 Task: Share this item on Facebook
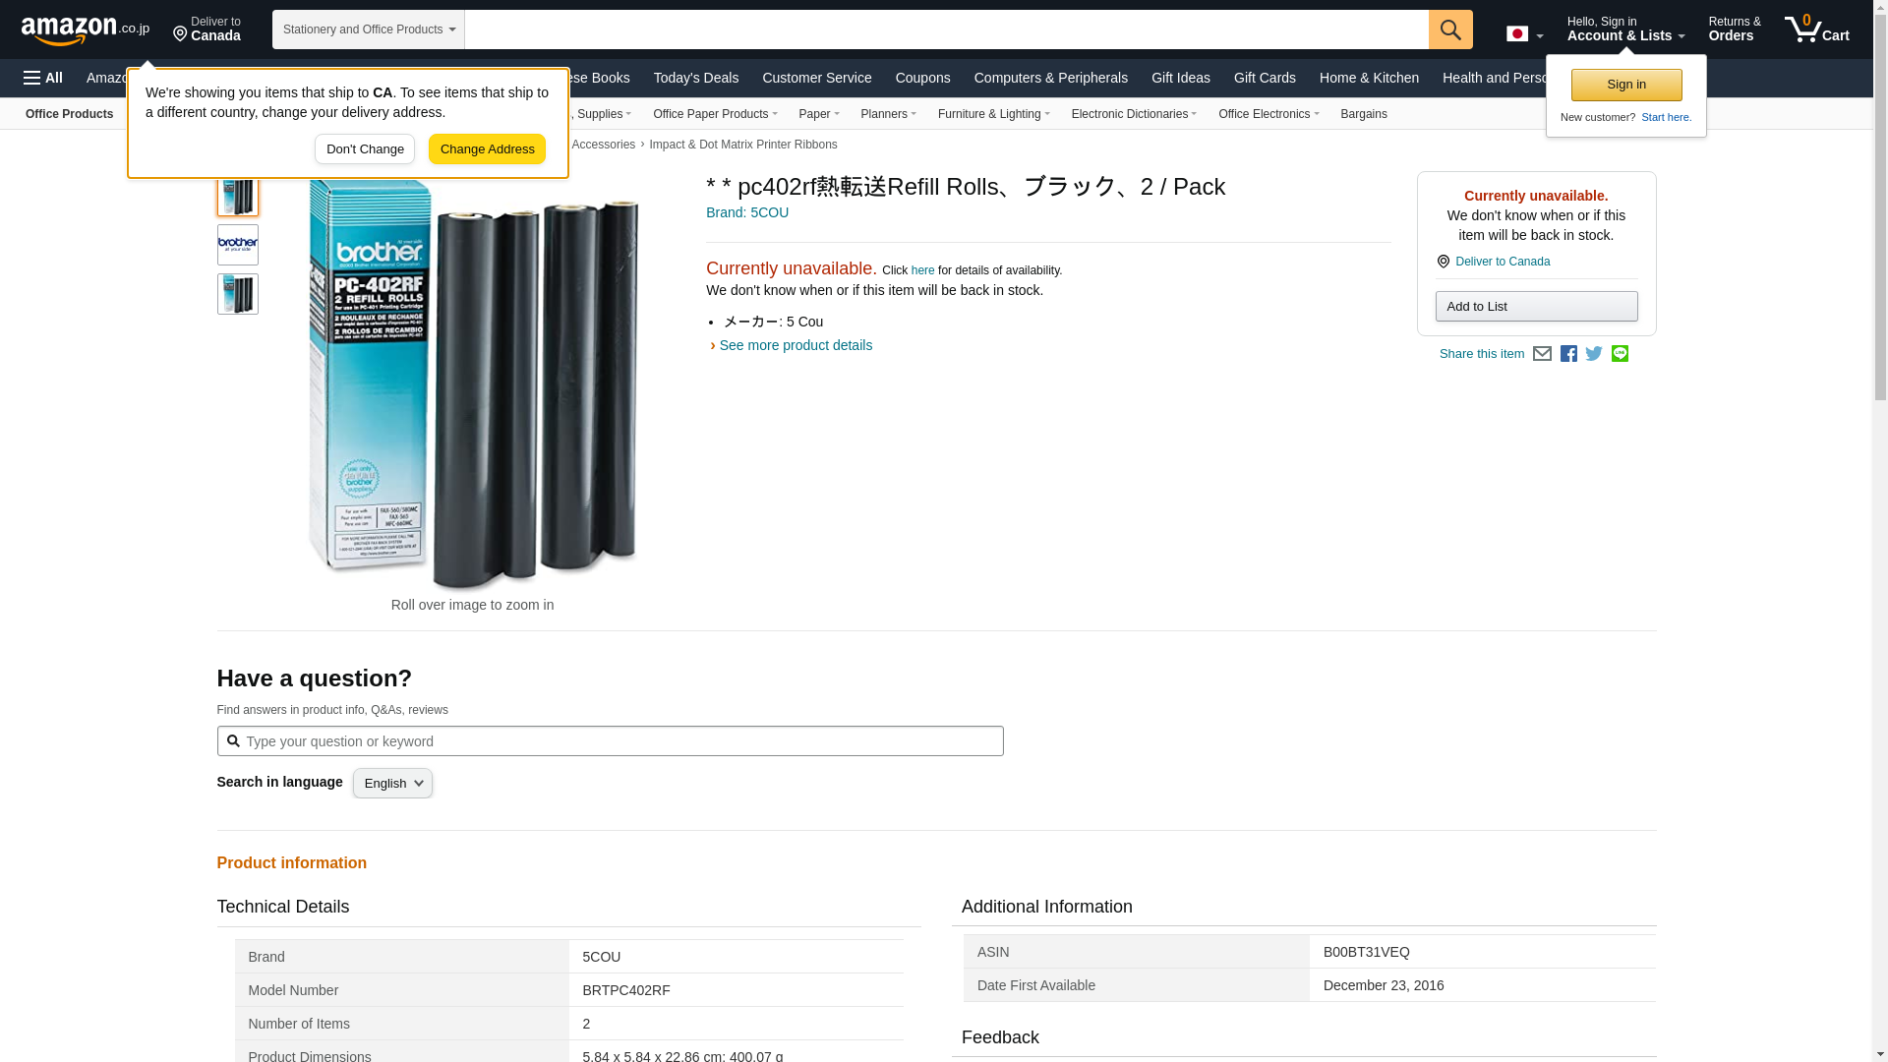[x=1568, y=354]
